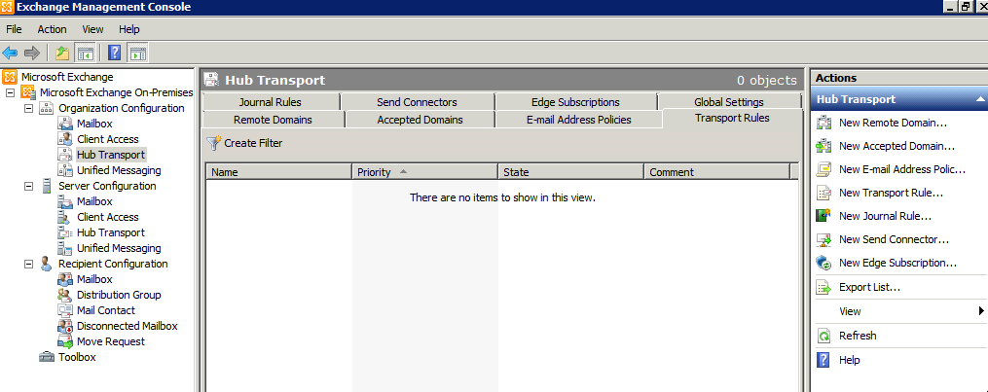This screenshot has width=988, height=392.
Task: Click the Microsoft Exchange root node icon
Action: pyautogui.click(x=10, y=77)
